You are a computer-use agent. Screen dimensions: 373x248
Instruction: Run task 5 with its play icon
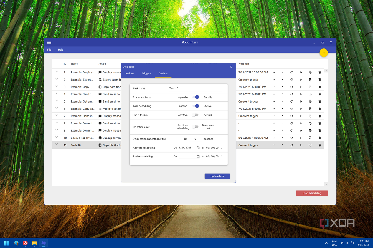pos(301,101)
